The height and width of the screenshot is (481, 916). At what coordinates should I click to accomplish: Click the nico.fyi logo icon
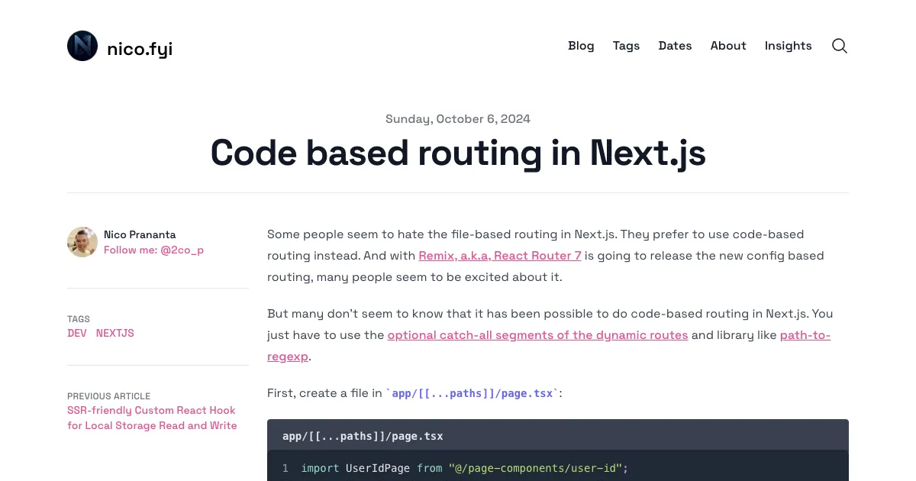pyautogui.click(x=82, y=46)
